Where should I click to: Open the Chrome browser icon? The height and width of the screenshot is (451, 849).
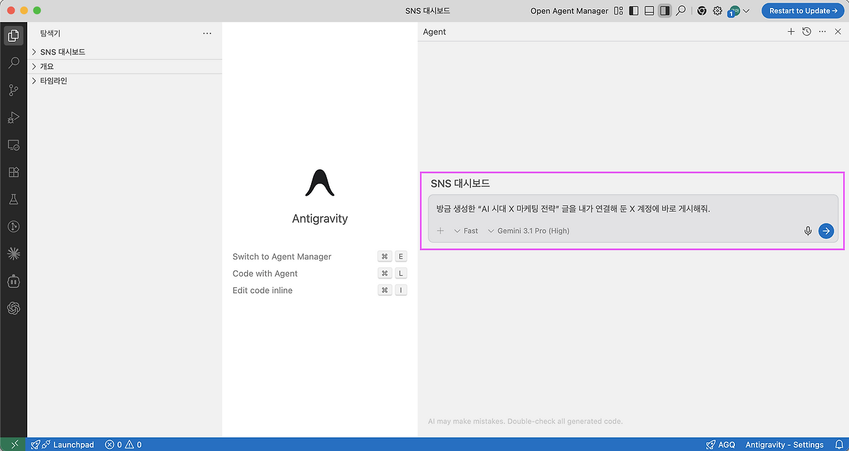pos(702,11)
